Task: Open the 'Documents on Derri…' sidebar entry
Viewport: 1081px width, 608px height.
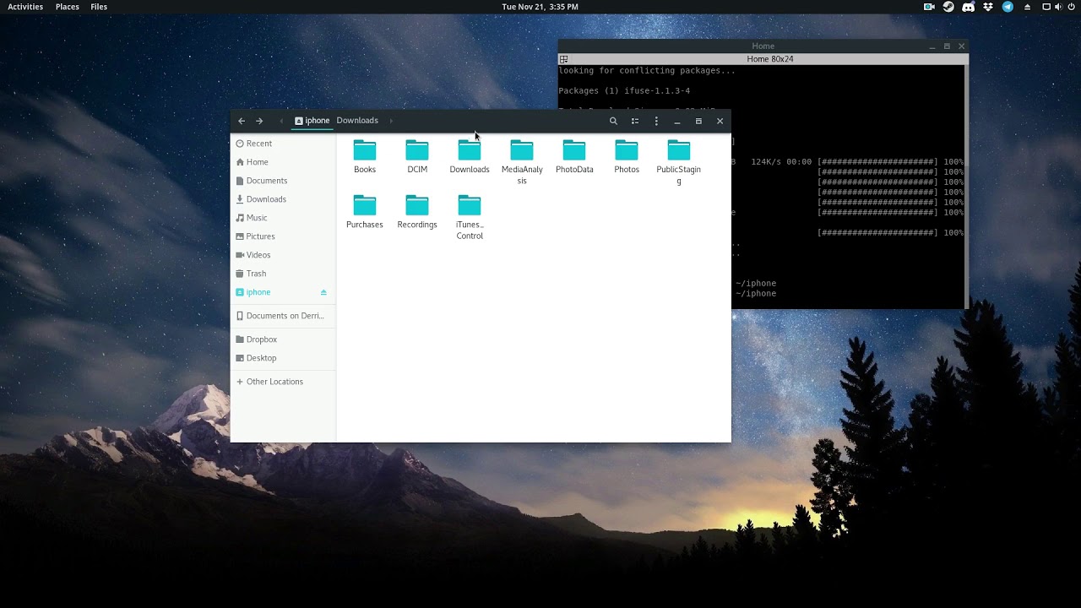Action: (283, 316)
